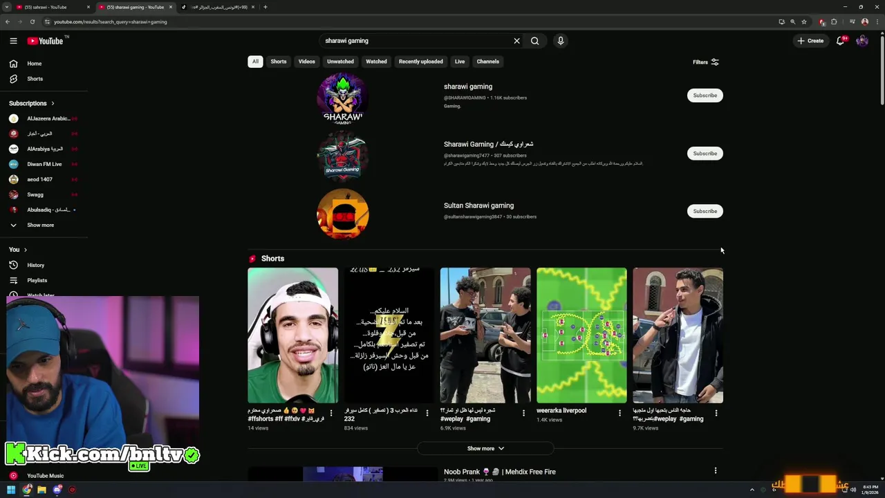The height and width of the screenshot is (498, 885).
Task: Open the account avatar menu
Action: click(x=862, y=41)
